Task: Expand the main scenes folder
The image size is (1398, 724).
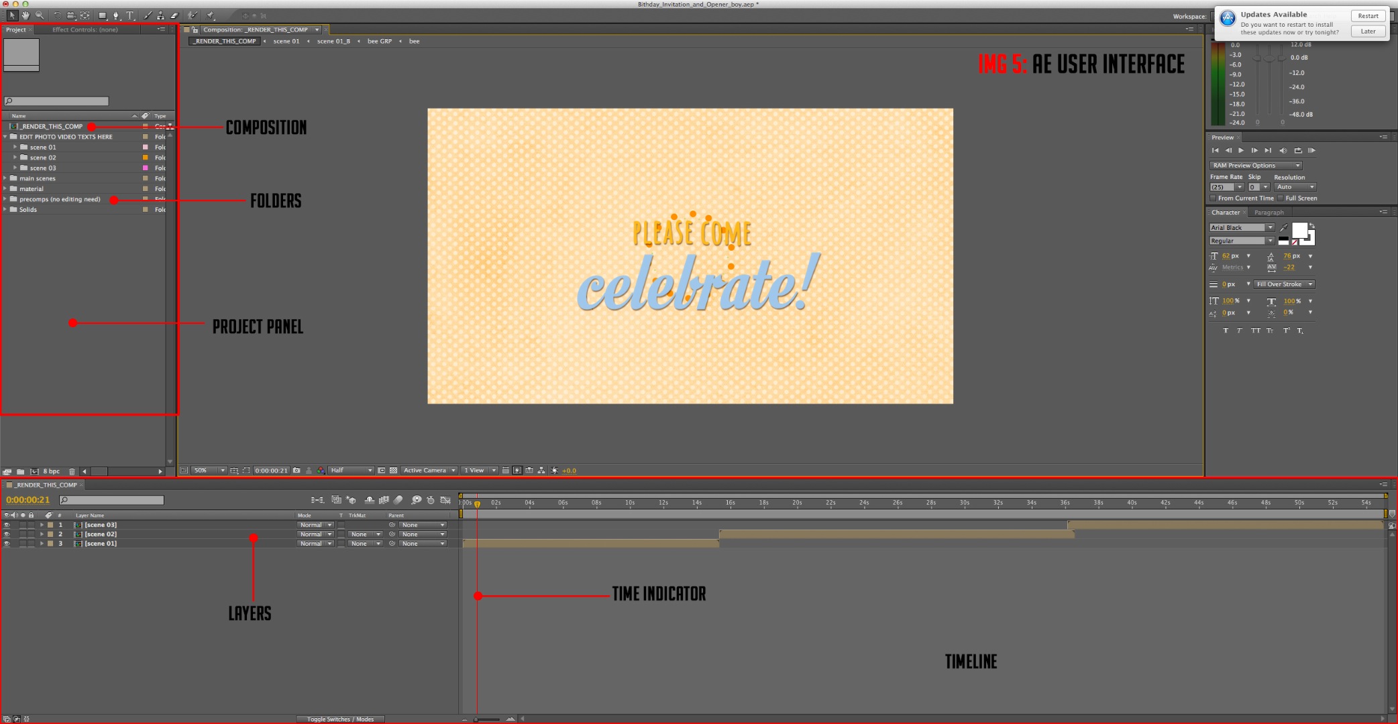Action: (x=7, y=178)
